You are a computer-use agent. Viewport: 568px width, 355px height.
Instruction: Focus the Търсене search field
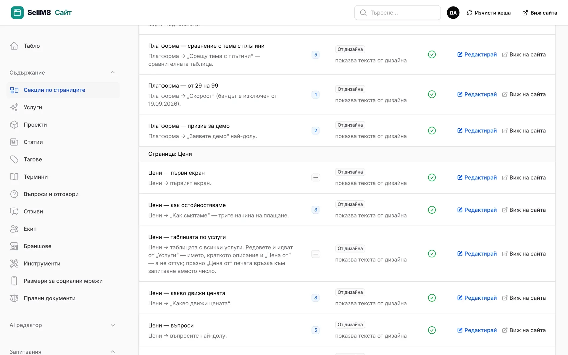click(398, 13)
